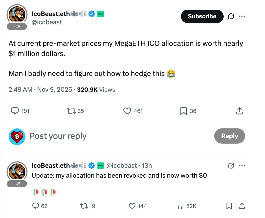Open IcoBeast.eth profile avatar at top
The height and width of the screenshot is (218, 265).
[x=17, y=14]
